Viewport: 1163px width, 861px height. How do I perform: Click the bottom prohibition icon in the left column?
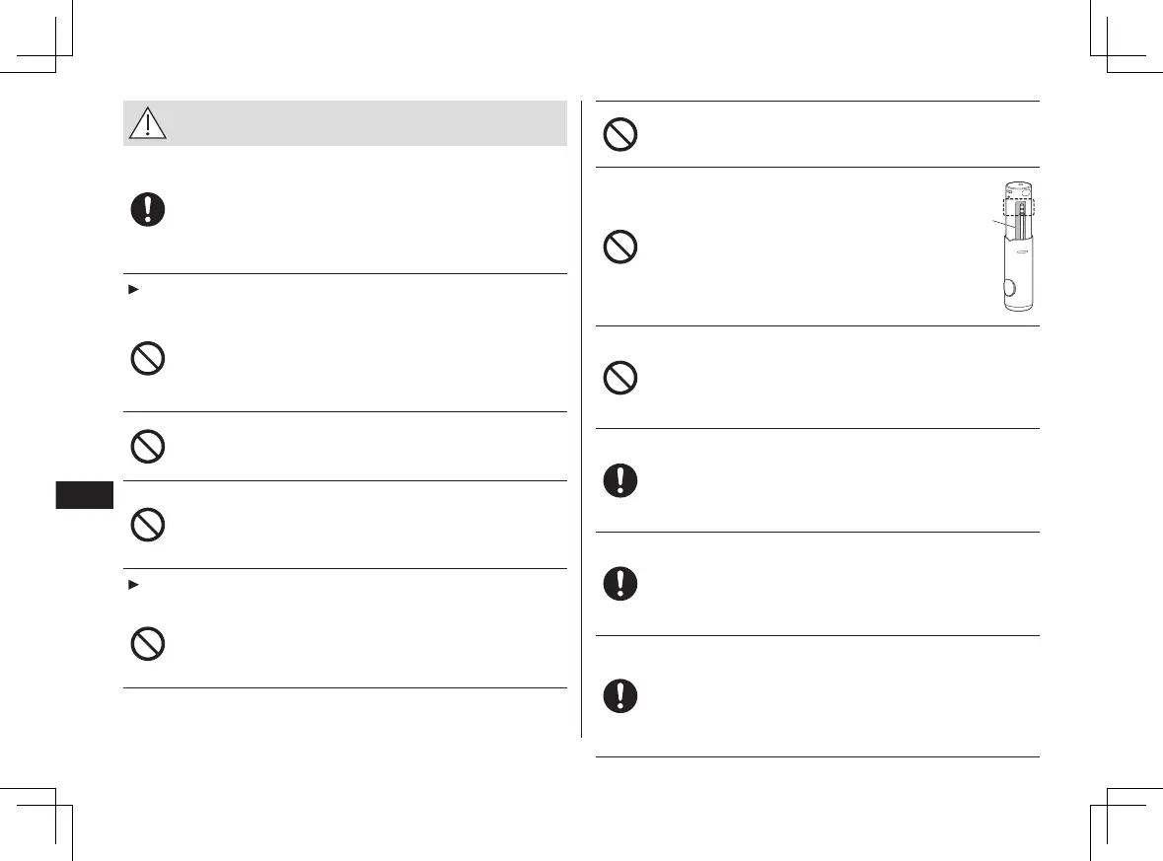(x=147, y=644)
